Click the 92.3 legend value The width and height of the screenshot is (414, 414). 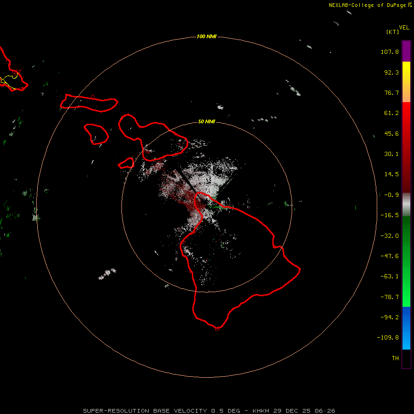[x=391, y=72]
